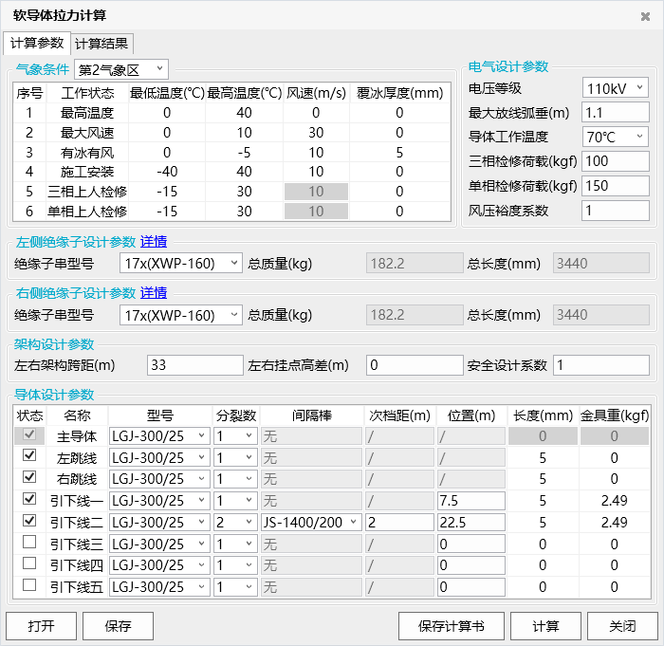The width and height of the screenshot is (664, 646).
Task: Open left insulator 详情 link
Action: point(154,242)
